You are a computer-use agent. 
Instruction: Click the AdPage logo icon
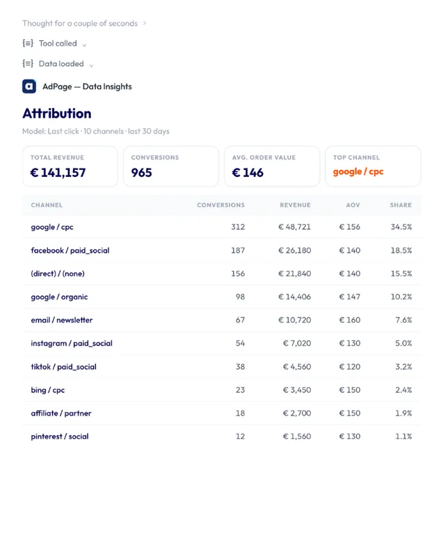[29, 86]
